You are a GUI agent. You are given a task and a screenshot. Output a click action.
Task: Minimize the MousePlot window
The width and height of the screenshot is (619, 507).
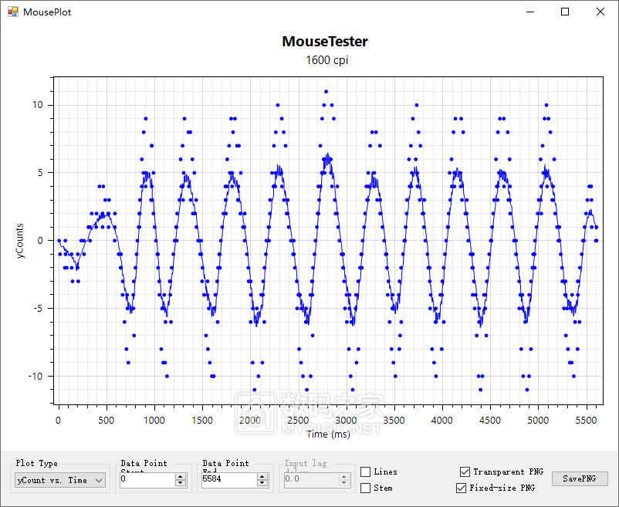(530, 12)
